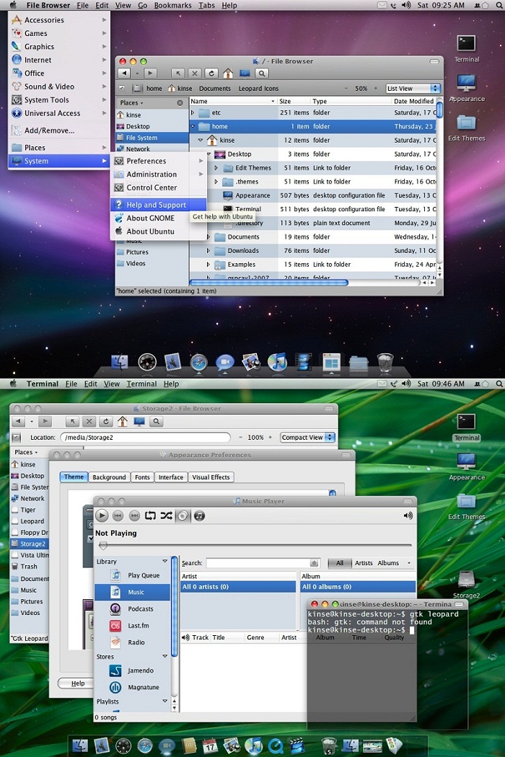Screen dimensions: 505x757
Task: Select 'Documents' path button in pathbar
Action: 214,89
